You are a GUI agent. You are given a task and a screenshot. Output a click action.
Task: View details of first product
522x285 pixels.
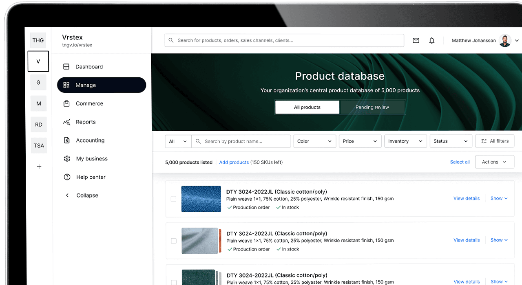467,198
